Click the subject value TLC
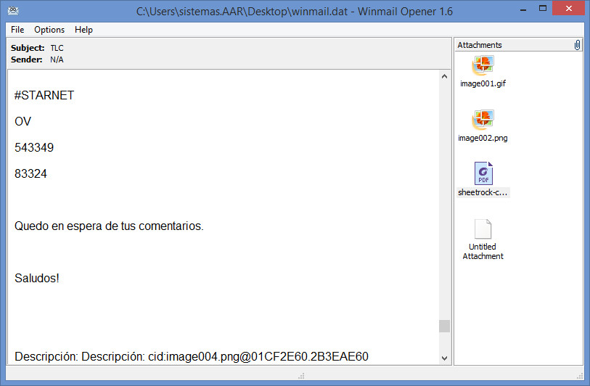Viewport: 590px width, 386px height. tap(57, 48)
